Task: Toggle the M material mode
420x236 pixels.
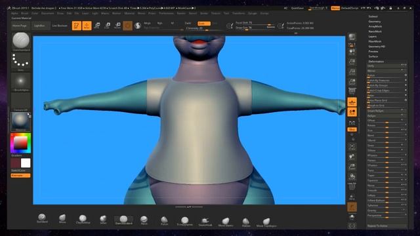Action: click(172, 24)
